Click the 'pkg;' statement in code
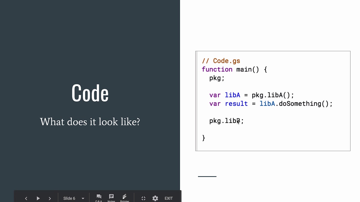 pos(217,78)
